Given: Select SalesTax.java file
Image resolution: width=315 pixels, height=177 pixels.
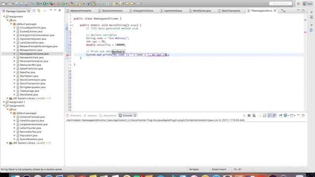Looking at the screenshot, I should pyautogui.click(x=28, y=72).
